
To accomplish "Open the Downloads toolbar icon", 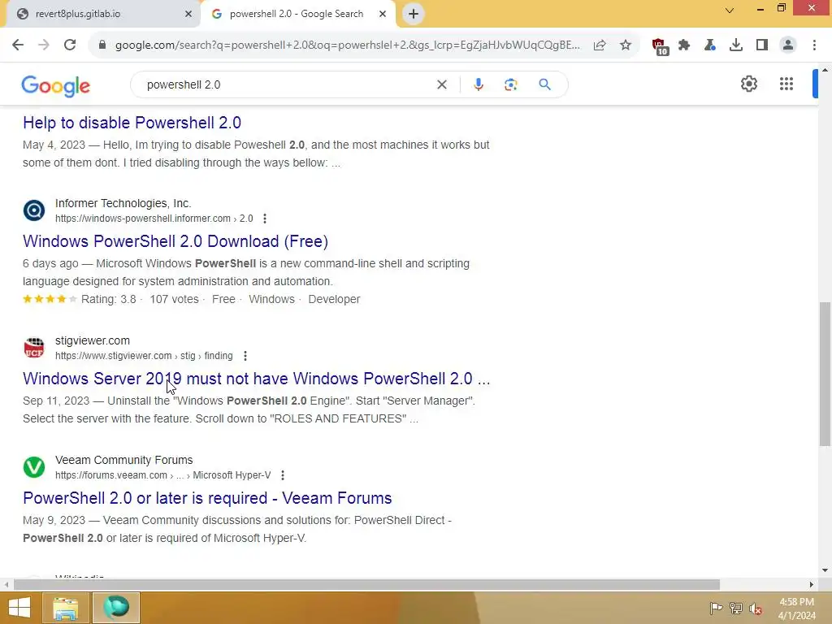I will point(736,45).
